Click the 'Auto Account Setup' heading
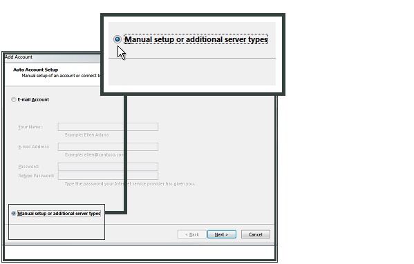414x264 pixels. 36,70
